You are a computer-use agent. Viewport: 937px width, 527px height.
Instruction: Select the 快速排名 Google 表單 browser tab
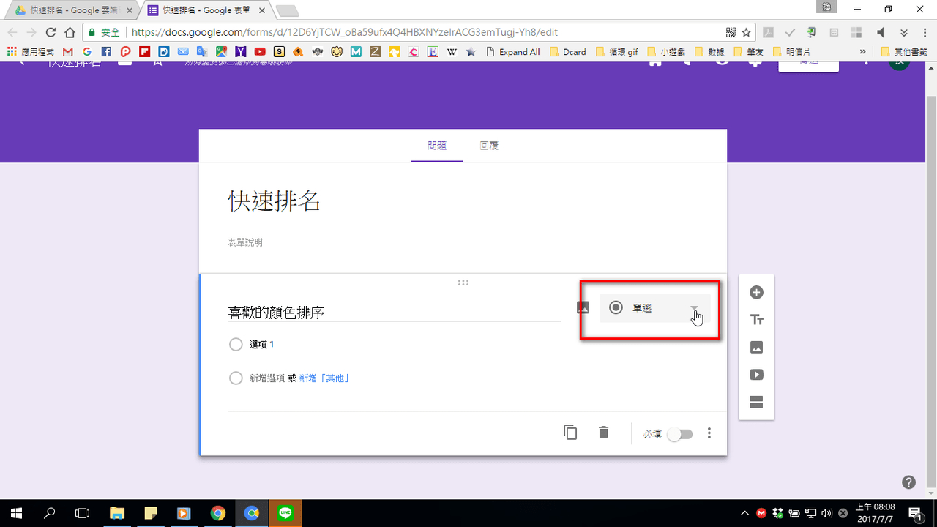pos(205,10)
